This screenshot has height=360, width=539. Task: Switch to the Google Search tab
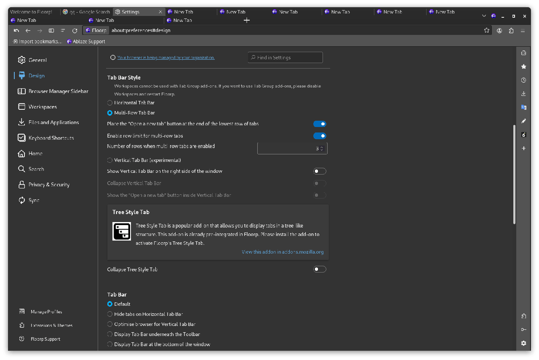click(86, 12)
